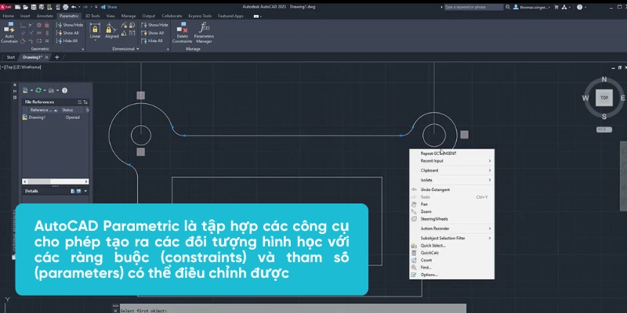Choose Repeat GCTANGENT from context menu
The height and width of the screenshot is (313, 627).
(x=452, y=153)
